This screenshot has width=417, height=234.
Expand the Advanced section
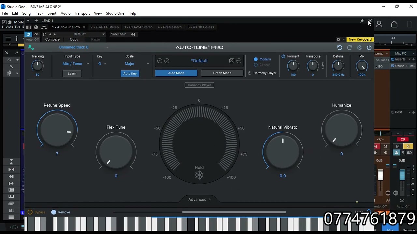click(x=199, y=200)
